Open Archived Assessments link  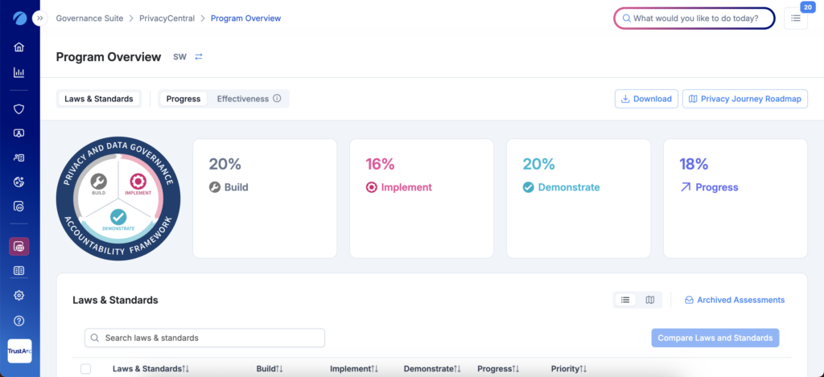tap(735, 300)
